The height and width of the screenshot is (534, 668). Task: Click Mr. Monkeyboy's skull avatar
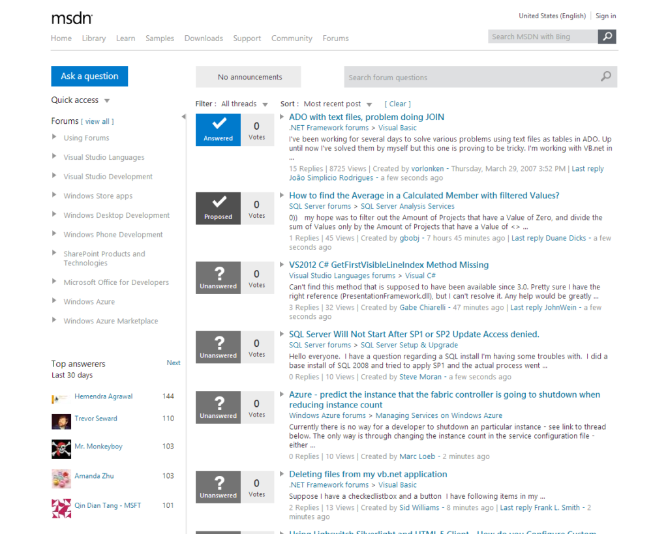click(61, 449)
